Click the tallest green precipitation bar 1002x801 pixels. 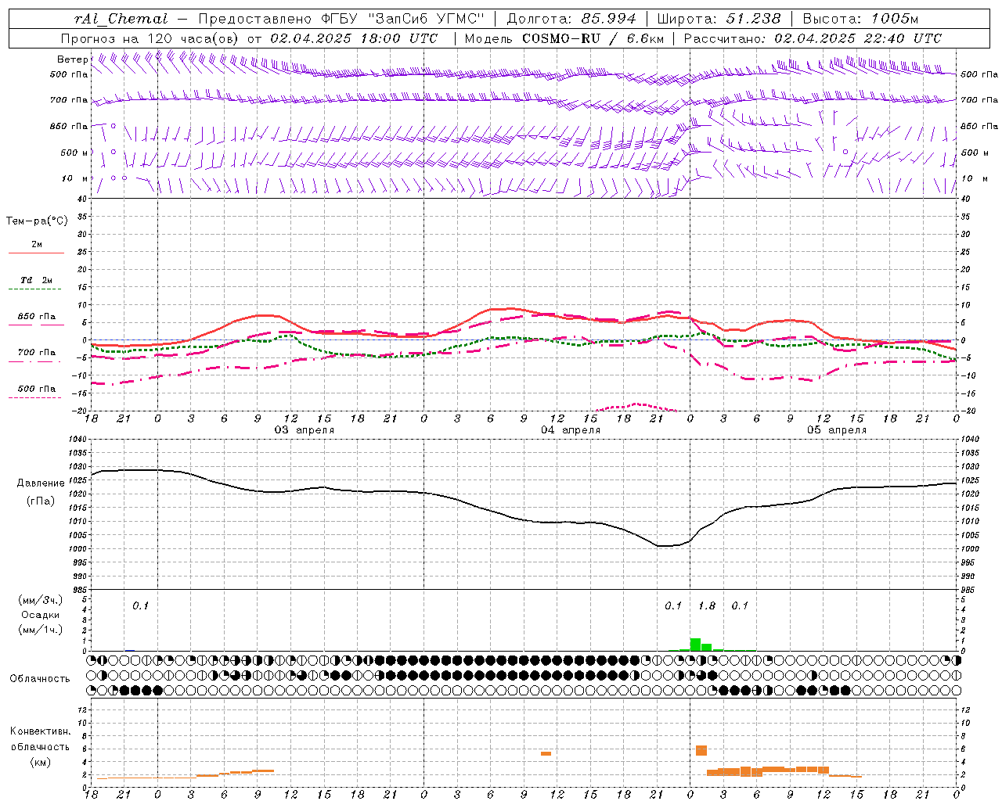pyautogui.click(x=695, y=645)
